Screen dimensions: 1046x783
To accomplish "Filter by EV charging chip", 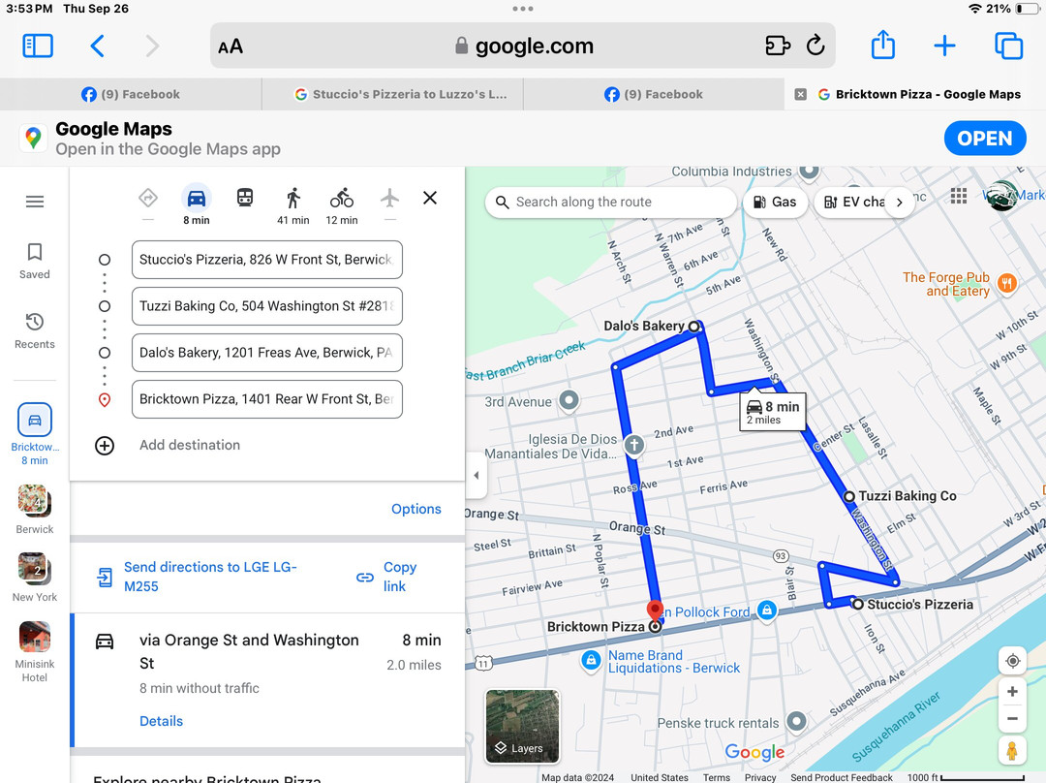I will 854,203.
